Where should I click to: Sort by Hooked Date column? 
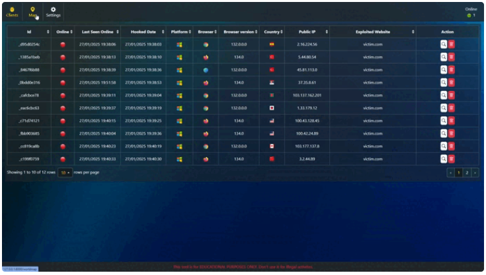(x=145, y=32)
